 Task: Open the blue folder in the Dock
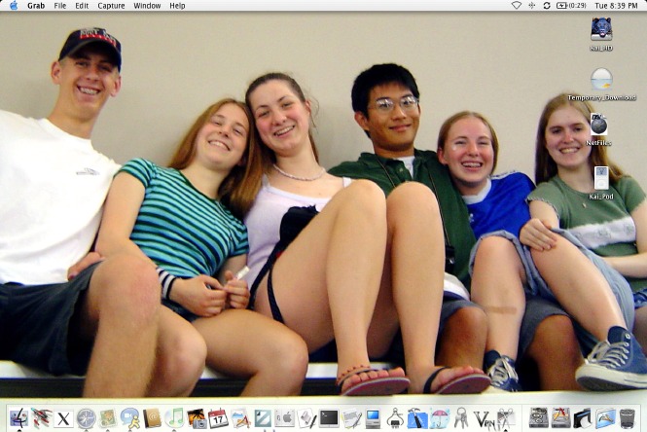605,418
